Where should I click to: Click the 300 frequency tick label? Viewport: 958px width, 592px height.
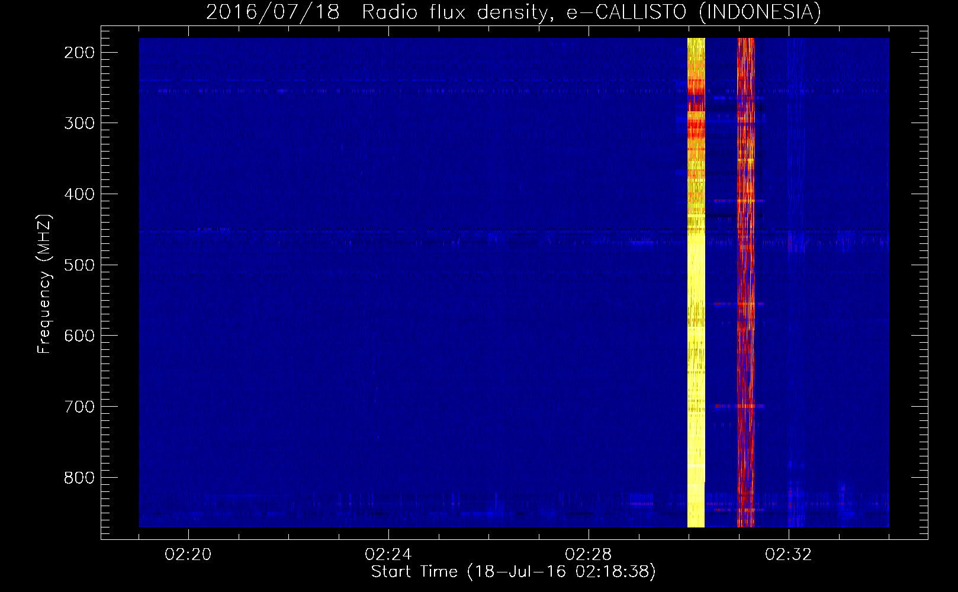[x=79, y=123]
